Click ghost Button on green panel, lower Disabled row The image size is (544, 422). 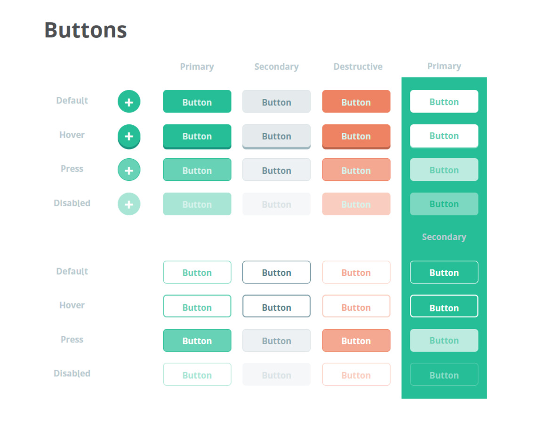(x=444, y=374)
